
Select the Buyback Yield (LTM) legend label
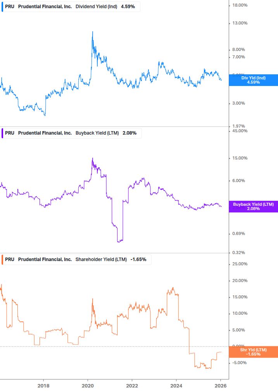coord(97,133)
